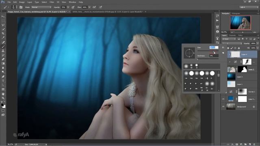Screen dimensions: 260x146
Task: Select the Rectangle shape tool
Action: [x=3, y=89]
